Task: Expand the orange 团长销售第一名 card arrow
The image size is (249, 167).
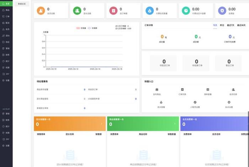Action: [101, 124]
